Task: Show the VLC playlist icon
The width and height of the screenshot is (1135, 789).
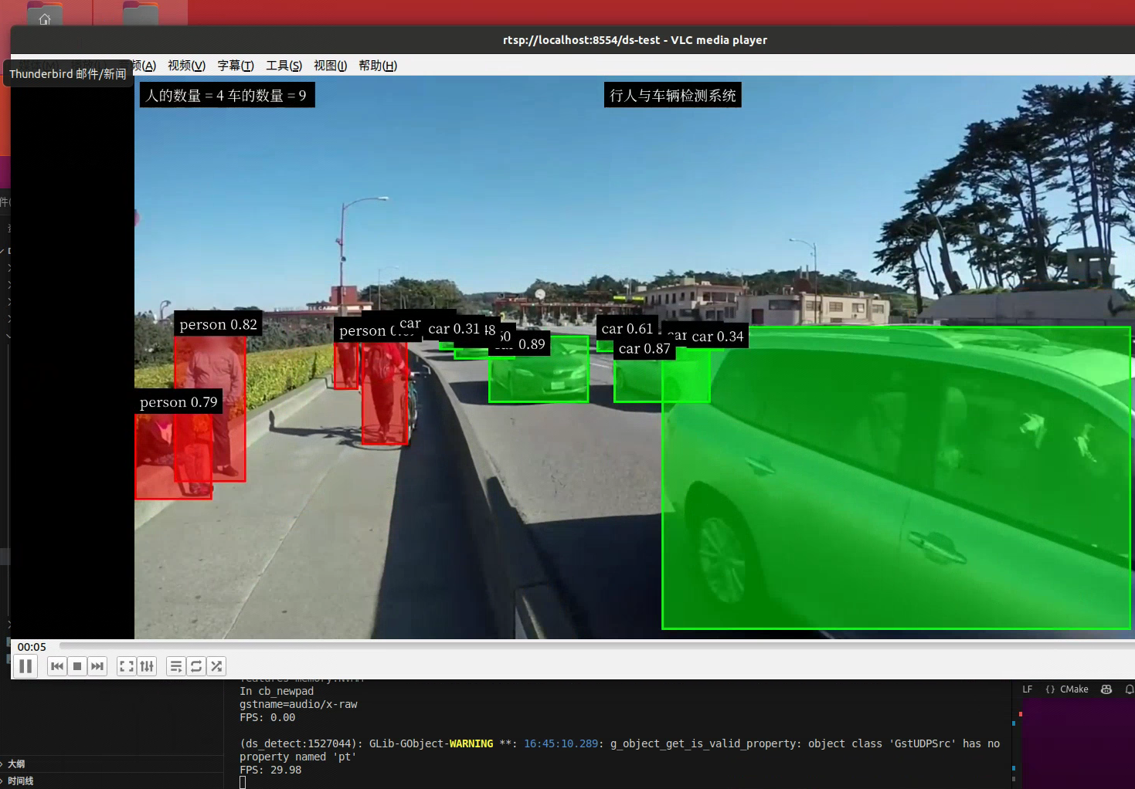Action: (176, 666)
